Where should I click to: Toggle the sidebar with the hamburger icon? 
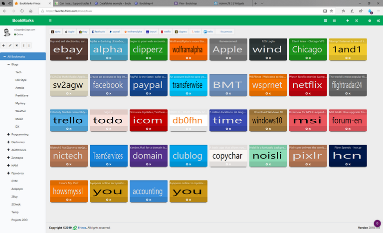point(50,20)
